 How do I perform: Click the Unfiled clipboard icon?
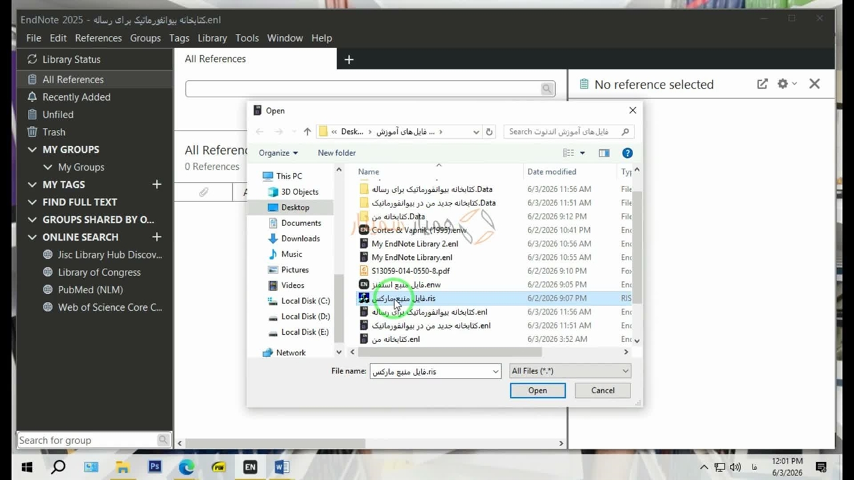point(31,115)
